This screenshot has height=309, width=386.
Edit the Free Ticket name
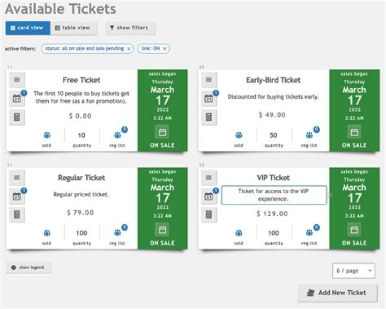tap(81, 80)
